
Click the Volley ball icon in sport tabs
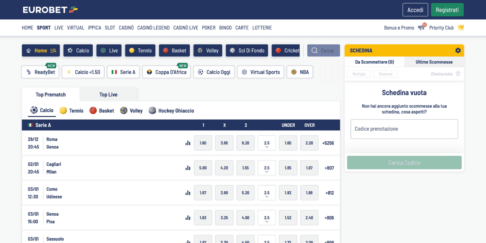[x=124, y=110]
